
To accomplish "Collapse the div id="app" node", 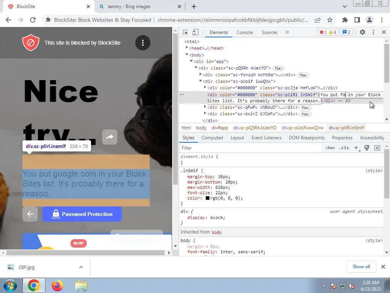I will tap(191, 61).
